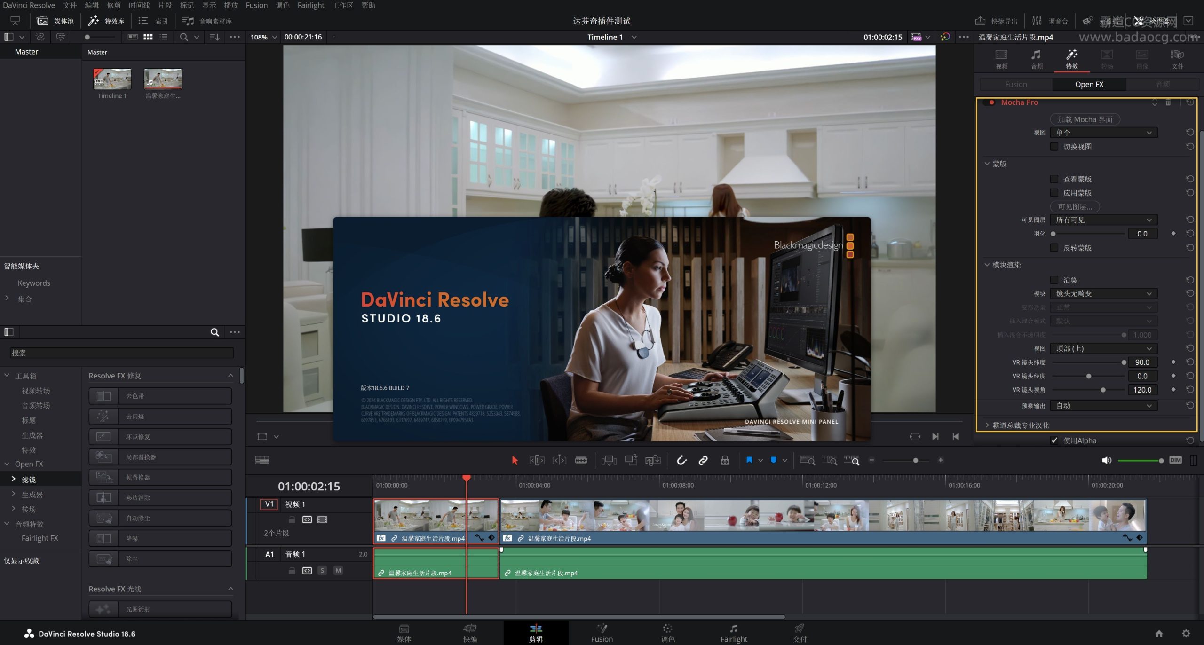This screenshot has width=1204, height=645.
Task: Collapse the 蒙版 section
Action: 987,164
